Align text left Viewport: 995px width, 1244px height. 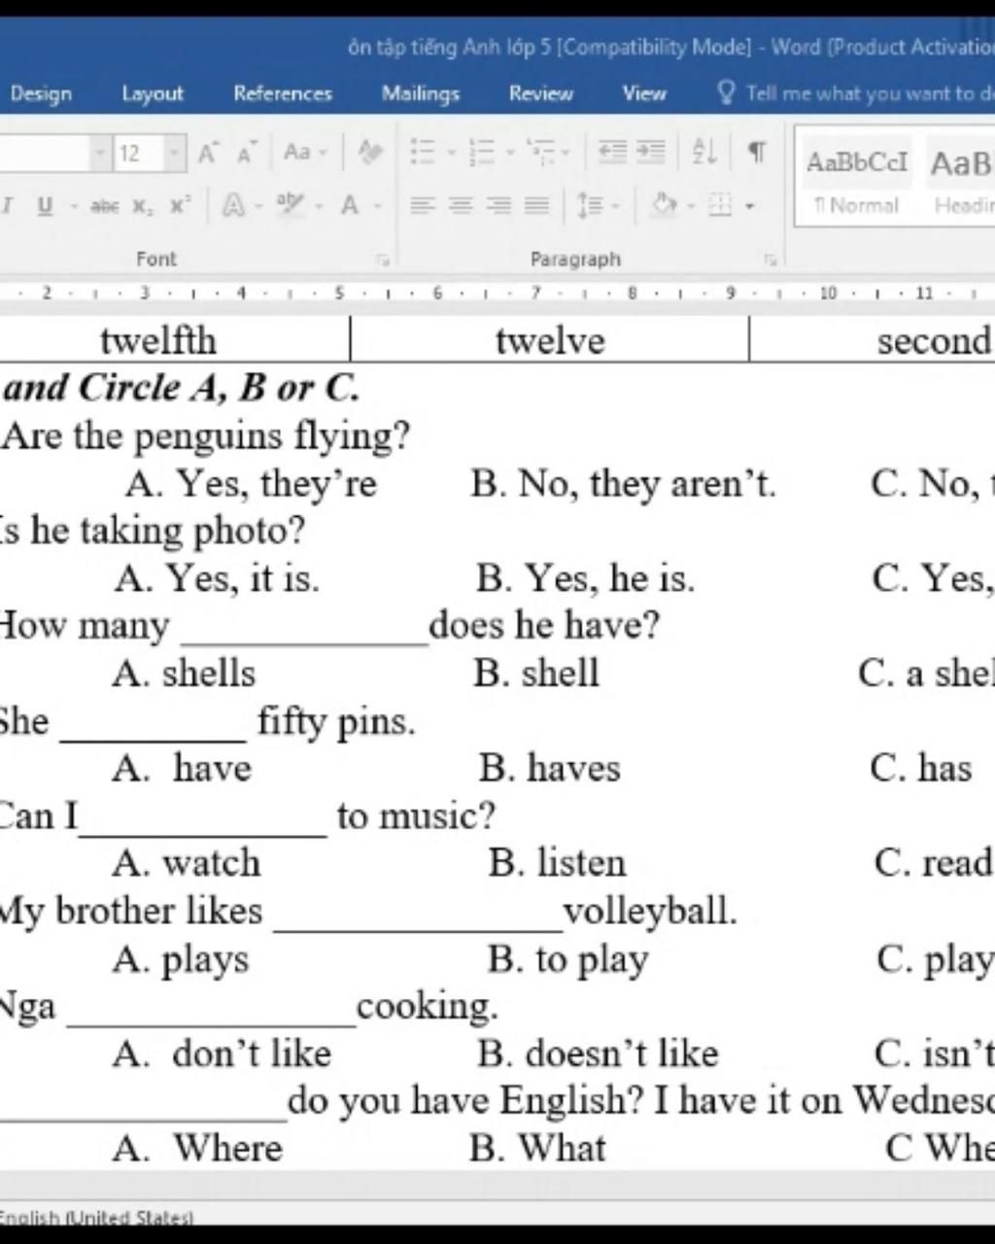pyautogui.click(x=422, y=205)
